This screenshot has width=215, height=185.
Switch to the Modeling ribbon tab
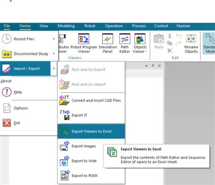coord(66,26)
